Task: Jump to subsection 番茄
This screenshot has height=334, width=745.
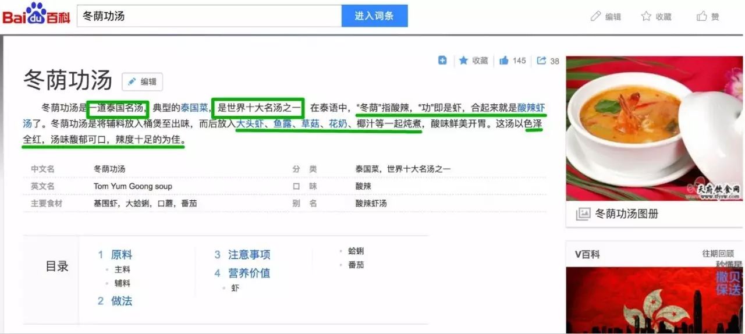Action: 356,265
